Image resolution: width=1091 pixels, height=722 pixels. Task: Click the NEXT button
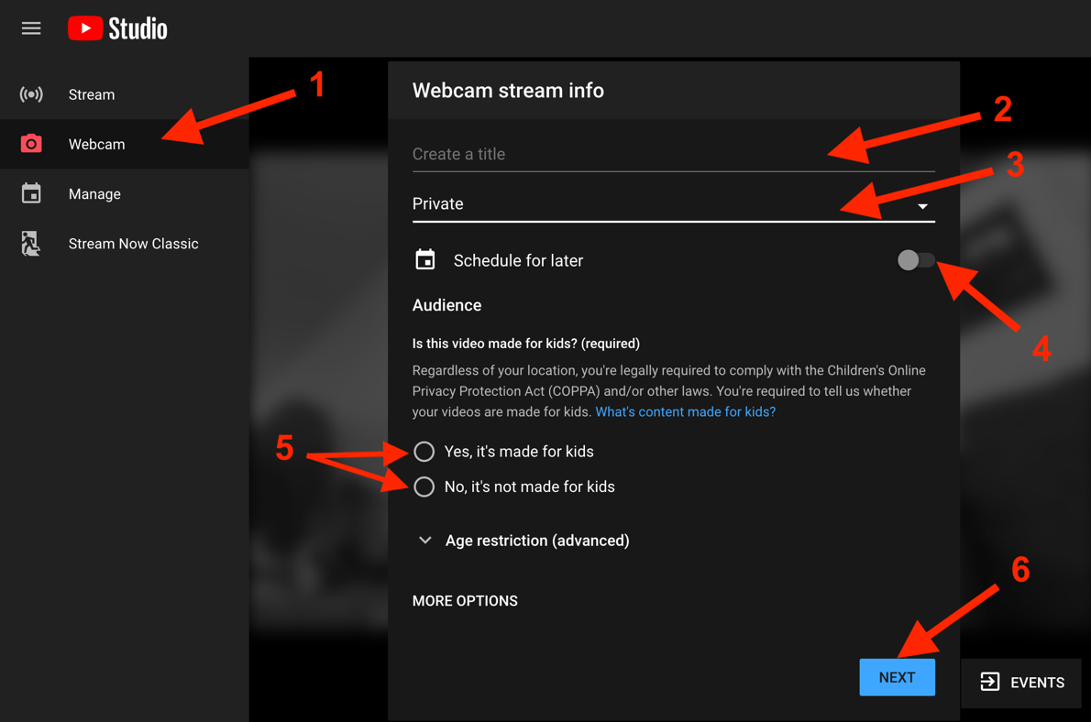(x=897, y=677)
